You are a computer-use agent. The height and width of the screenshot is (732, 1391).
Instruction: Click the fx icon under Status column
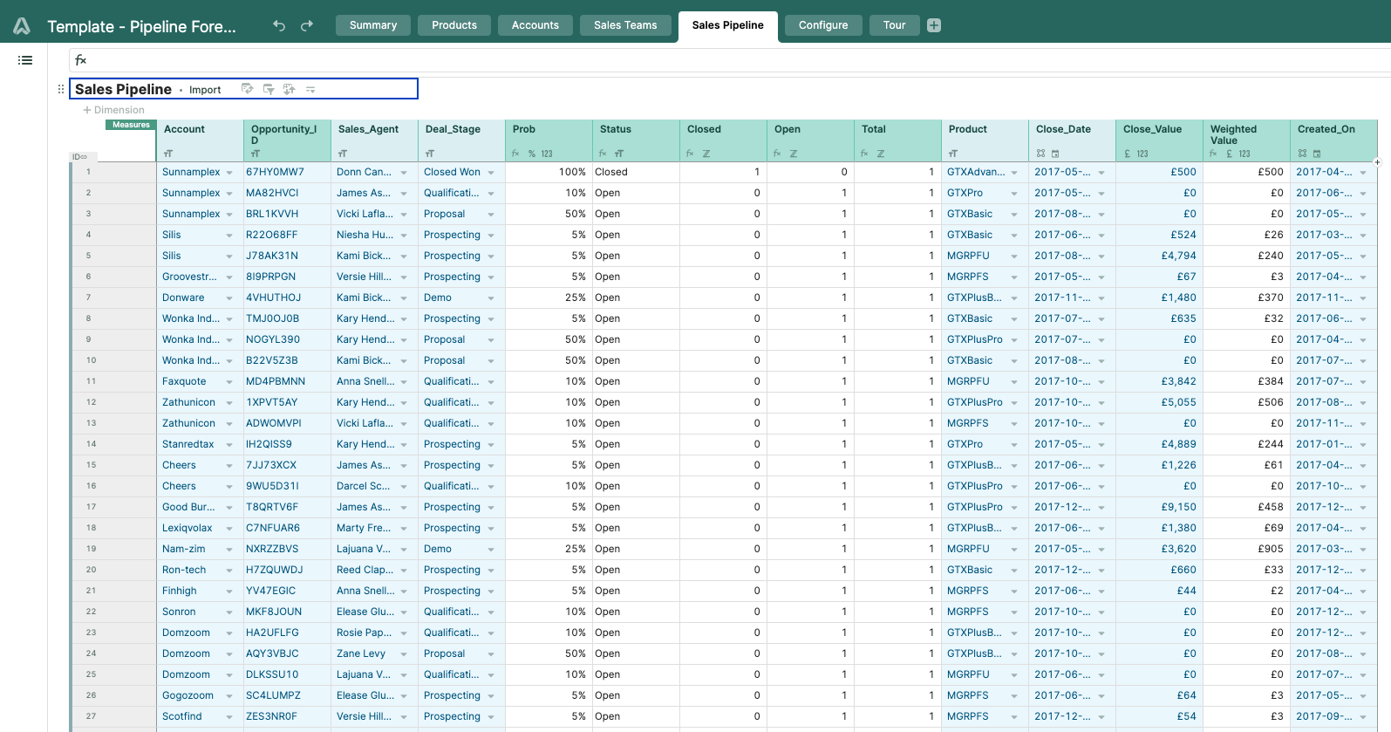[603, 154]
